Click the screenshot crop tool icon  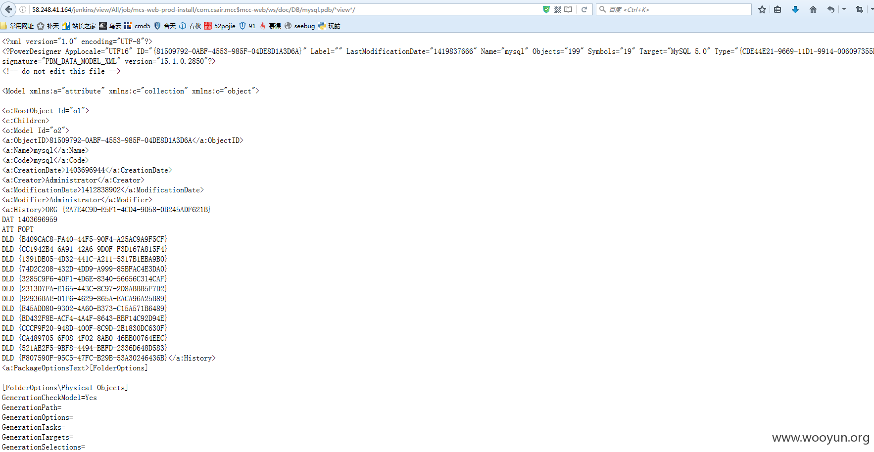pos(859,9)
